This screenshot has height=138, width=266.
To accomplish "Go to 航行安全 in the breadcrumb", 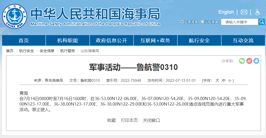I will point(27,51).
